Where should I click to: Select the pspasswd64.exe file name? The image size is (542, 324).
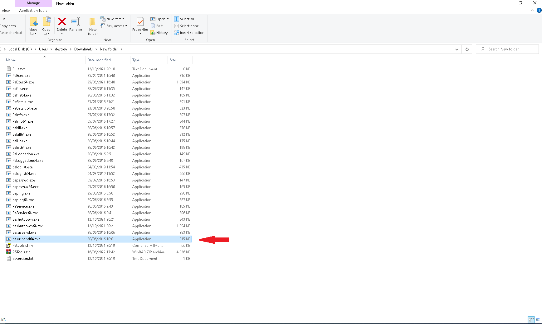[x=26, y=187]
